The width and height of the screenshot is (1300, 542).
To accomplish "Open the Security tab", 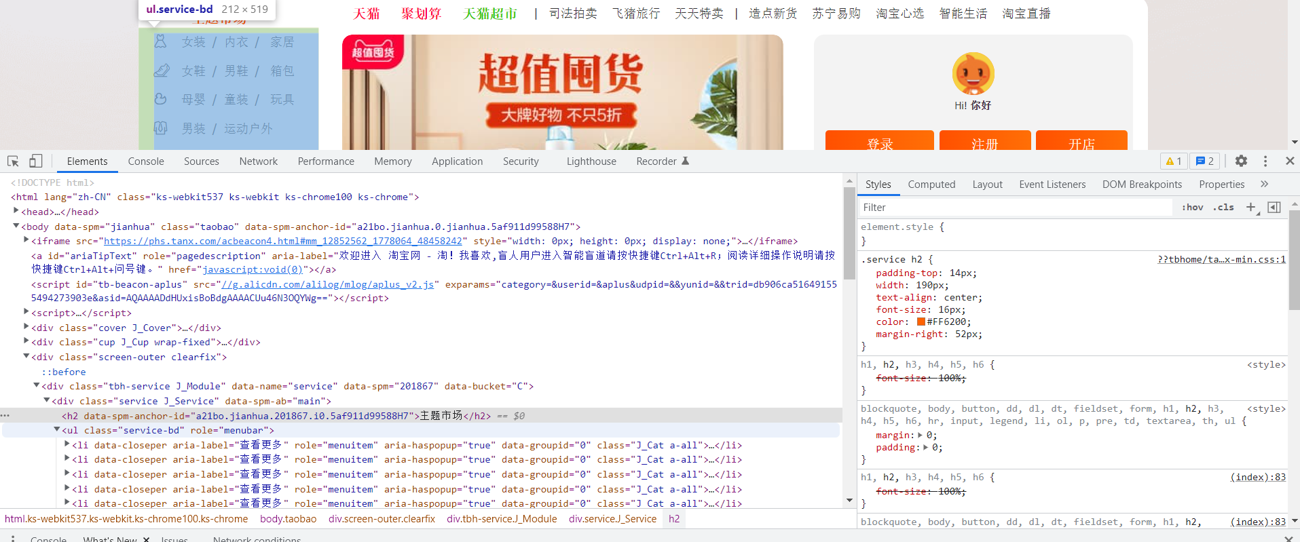I will pyautogui.click(x=521, y=161).
